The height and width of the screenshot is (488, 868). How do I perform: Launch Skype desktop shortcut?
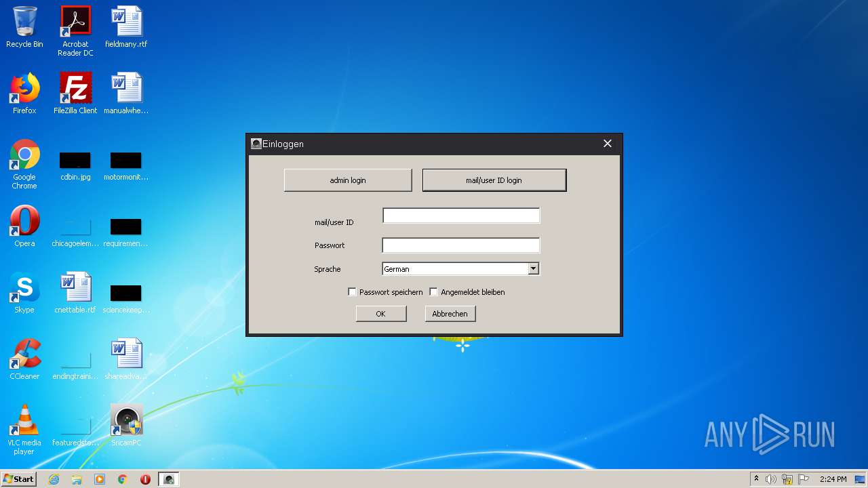(x=24, y=293)
